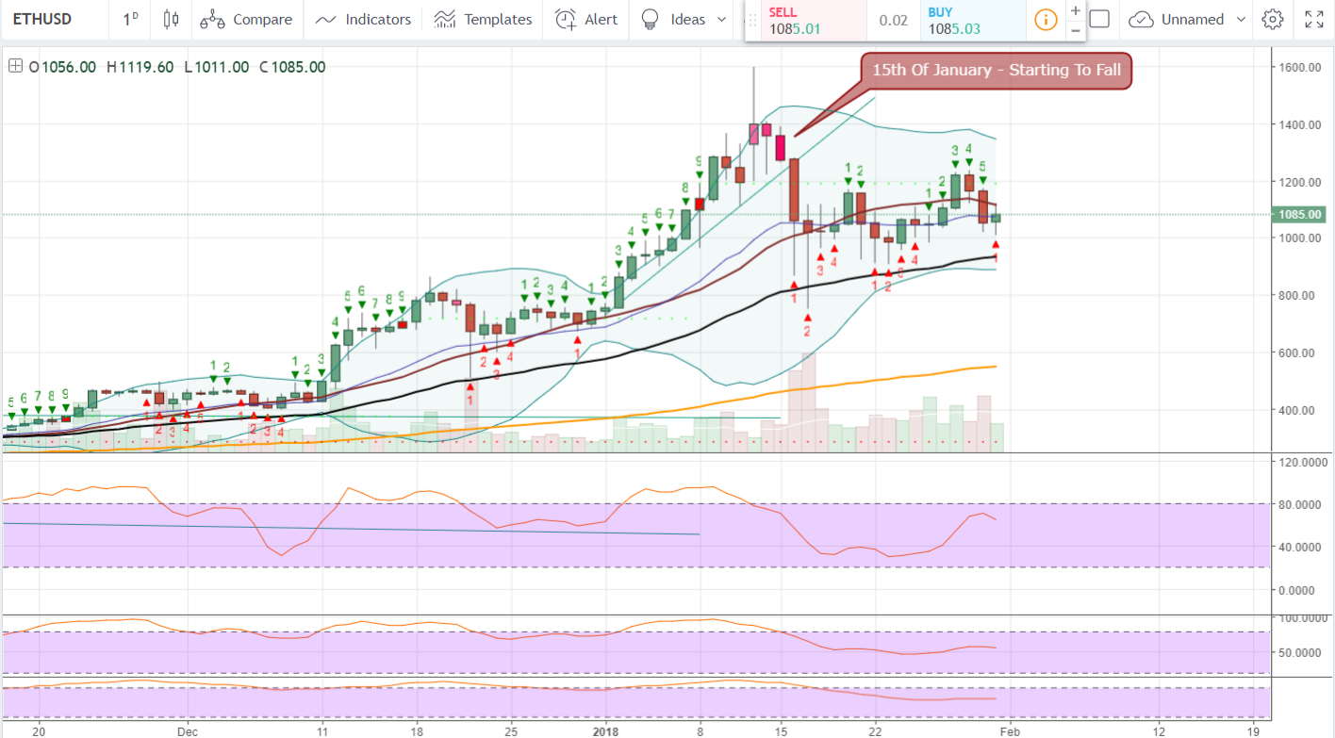Click the OHLC values in chart legend
The image size is (1335, 738).
pyautogui.click(x=177, y=67)
